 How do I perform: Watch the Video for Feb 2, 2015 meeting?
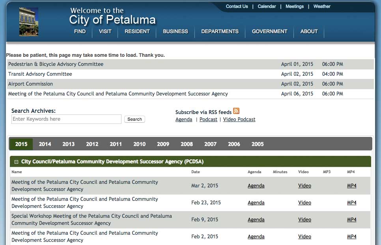tap(305, 237)
